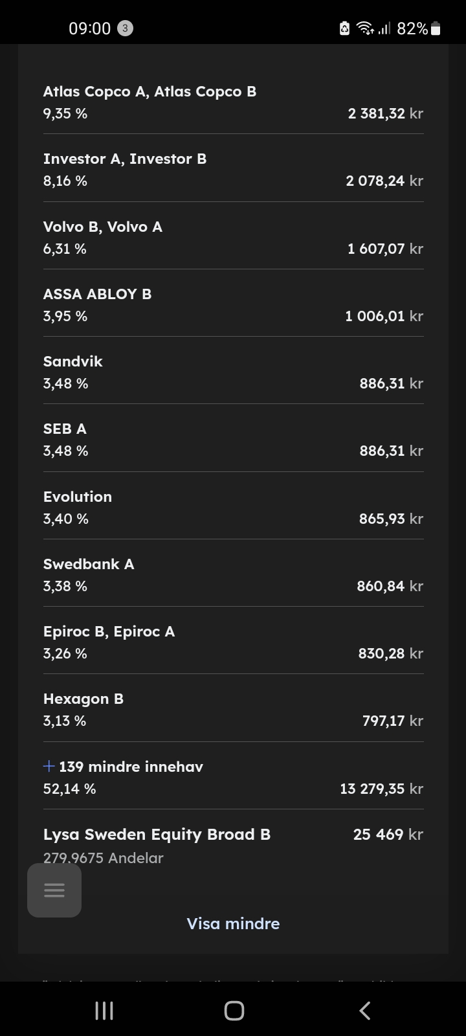Tap the floating hamburger menu button
The width and height of the screenshot is (466, 1036).
tap(54, 890)
